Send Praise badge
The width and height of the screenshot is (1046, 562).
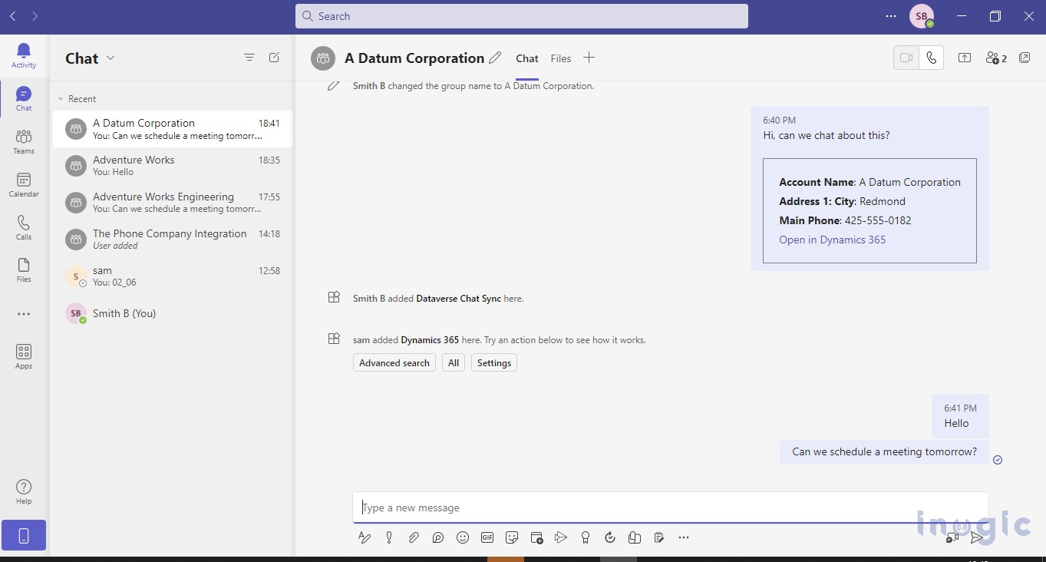pyautogui.click(x=586, y=537)
